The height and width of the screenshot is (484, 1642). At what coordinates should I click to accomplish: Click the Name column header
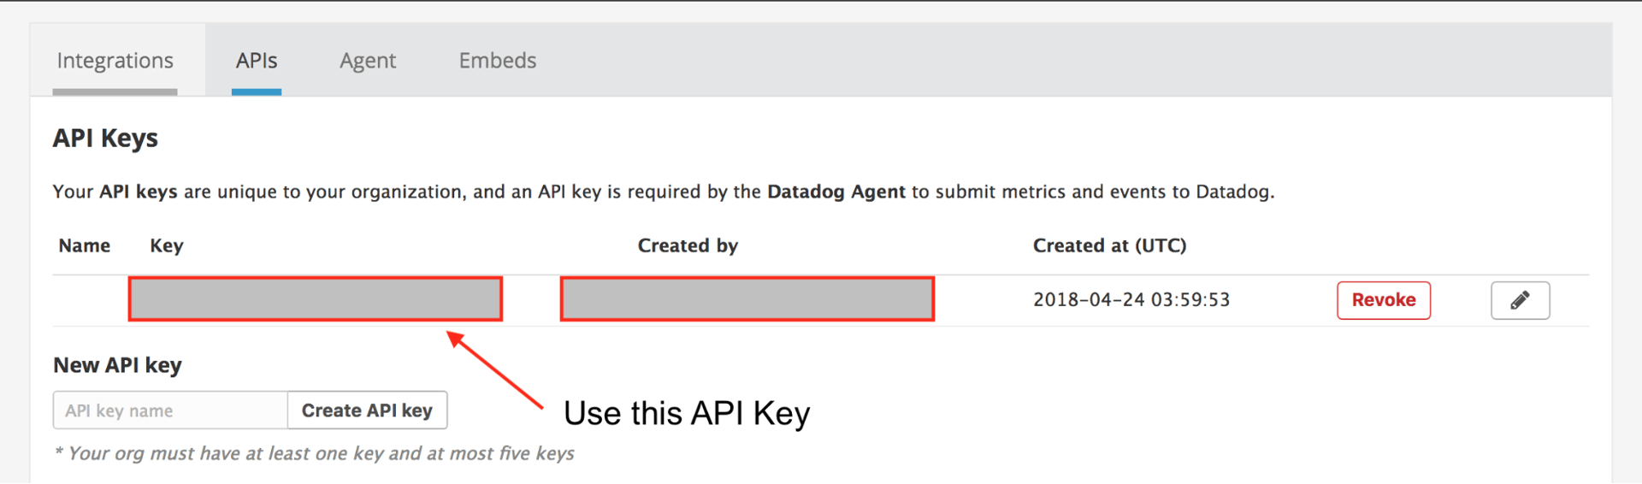(x=85, y=246)
